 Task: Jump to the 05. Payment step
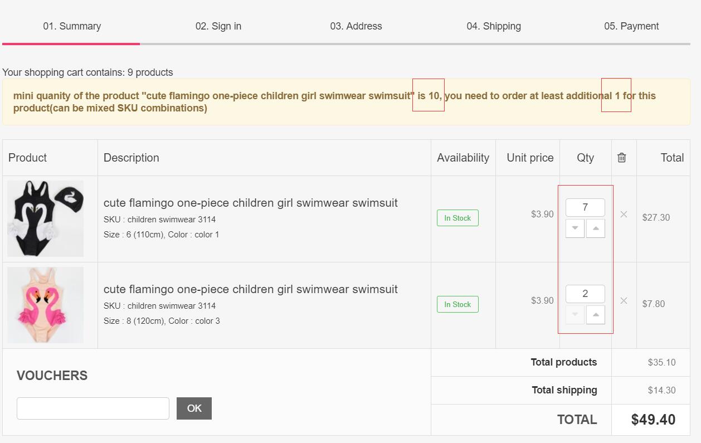pyautogui.click(x=631, y=26)
